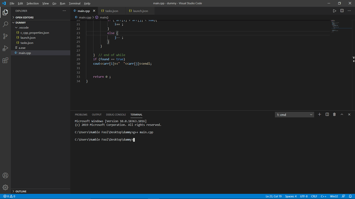Image resolution: width=355 pixels, height=199 pixels.
Task: Open notifications via the bell icon
Action: pos(351,196)
